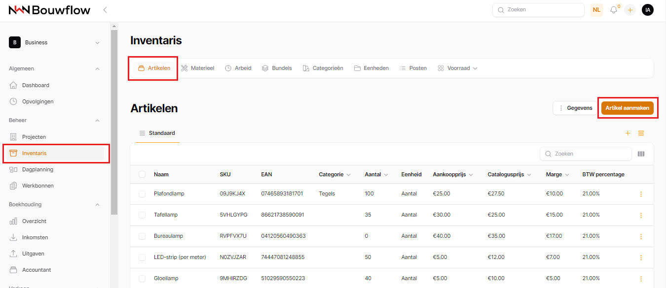Open the Business workspace selector
The height and width of the screenshot is (288, 666).
coord(54,43)
